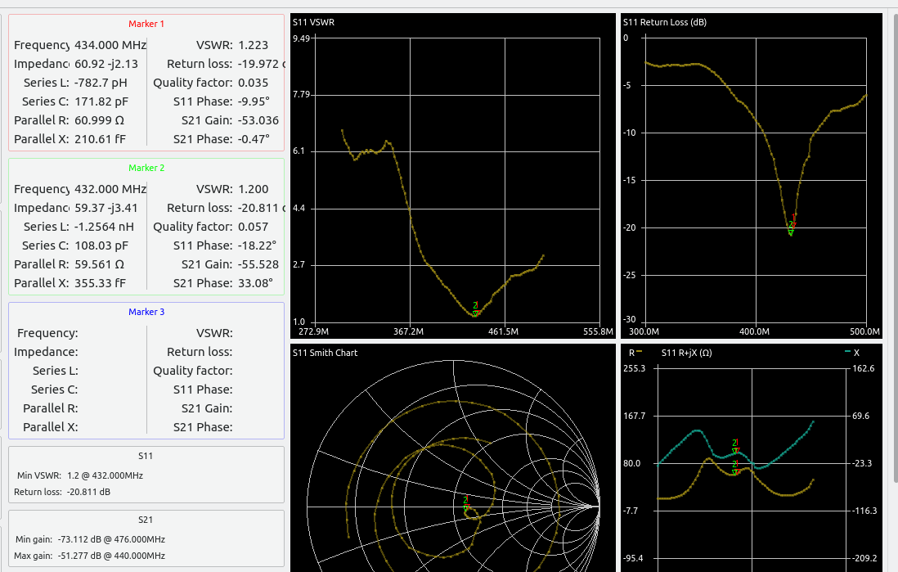Select Marker 2 frequency value 432.000 MHz
Viewport: 898px width, 572px height.
(110, 188)
